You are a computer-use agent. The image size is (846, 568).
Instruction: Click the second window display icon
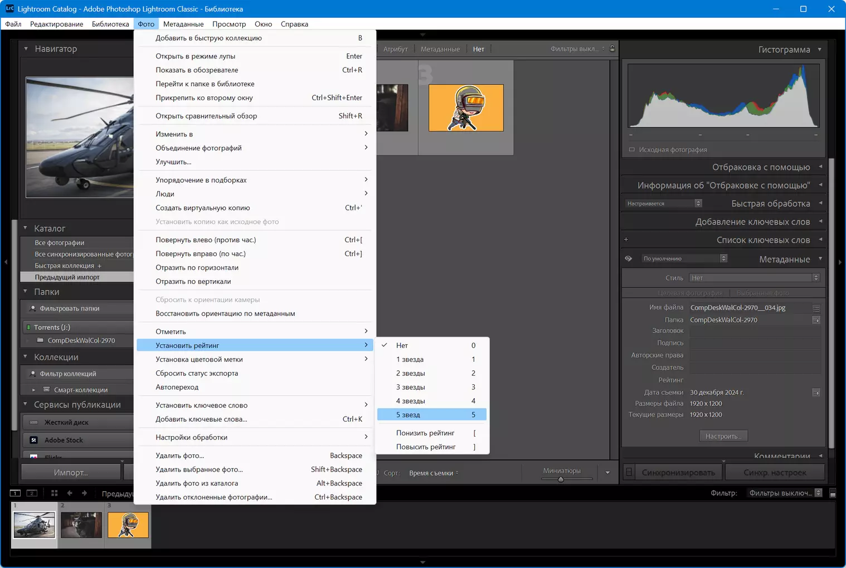(x=32, y=493)
